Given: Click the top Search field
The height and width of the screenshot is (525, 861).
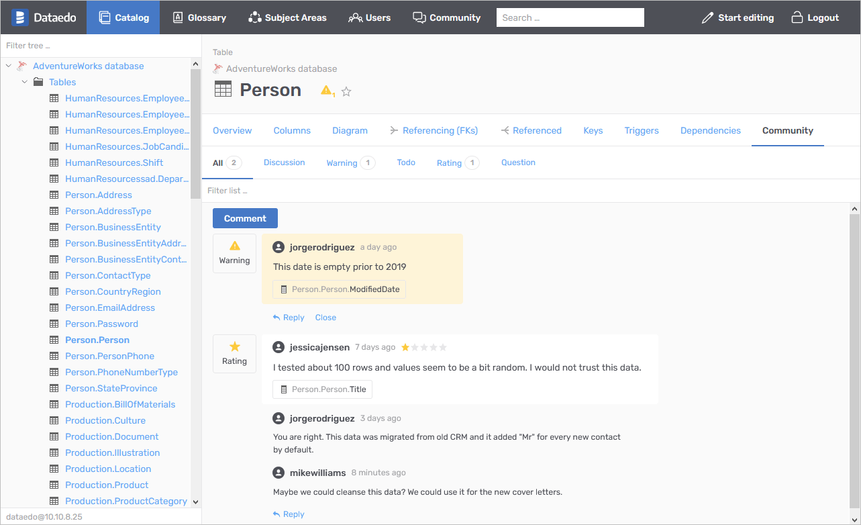Looking at the screenshot, I should pyautogui.click(x=570, y=17).
